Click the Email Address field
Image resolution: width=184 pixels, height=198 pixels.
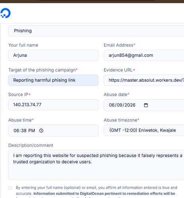coord(144,55)
